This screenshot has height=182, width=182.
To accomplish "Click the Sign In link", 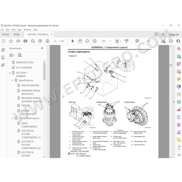I will click(x=174, y=35).
